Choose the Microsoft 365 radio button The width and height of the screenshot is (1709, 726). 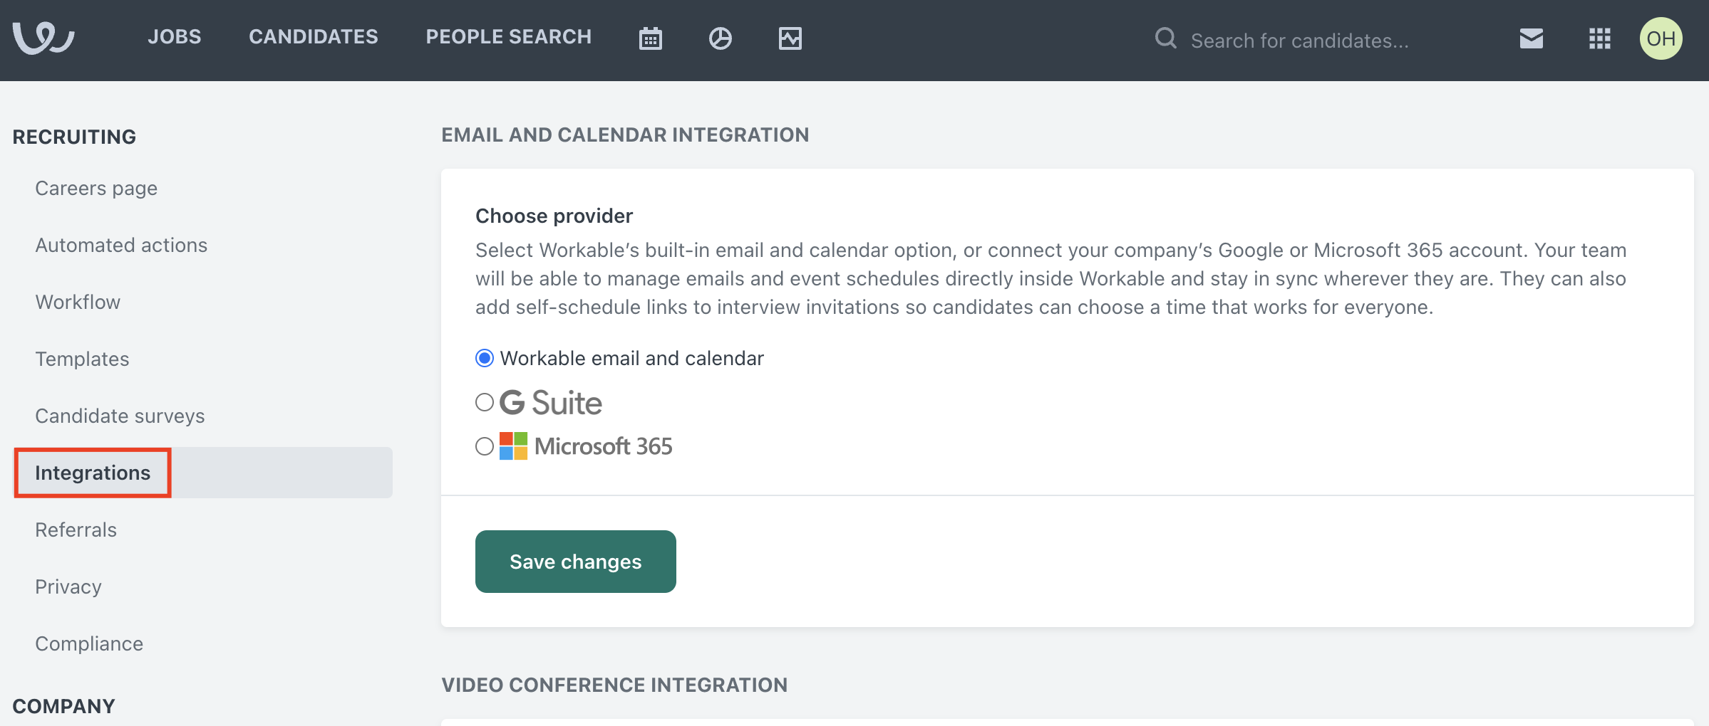(x=485, y=446)
